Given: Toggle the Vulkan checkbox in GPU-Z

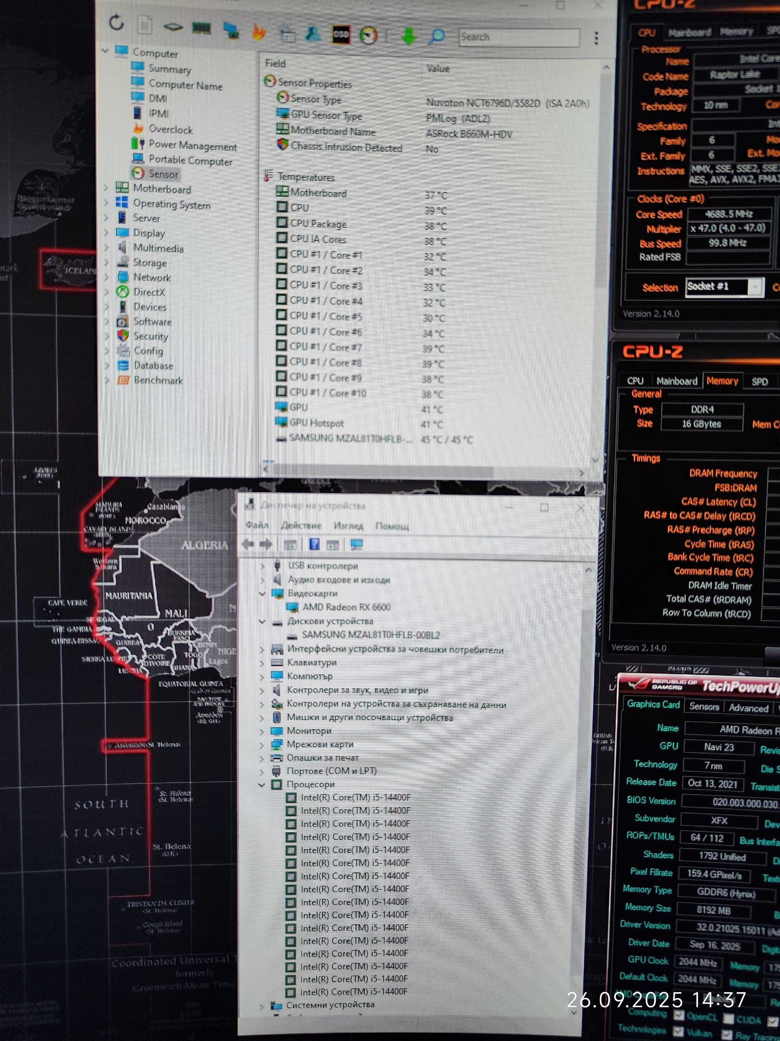Looking at the screenshot, I should click(678, 1031).
